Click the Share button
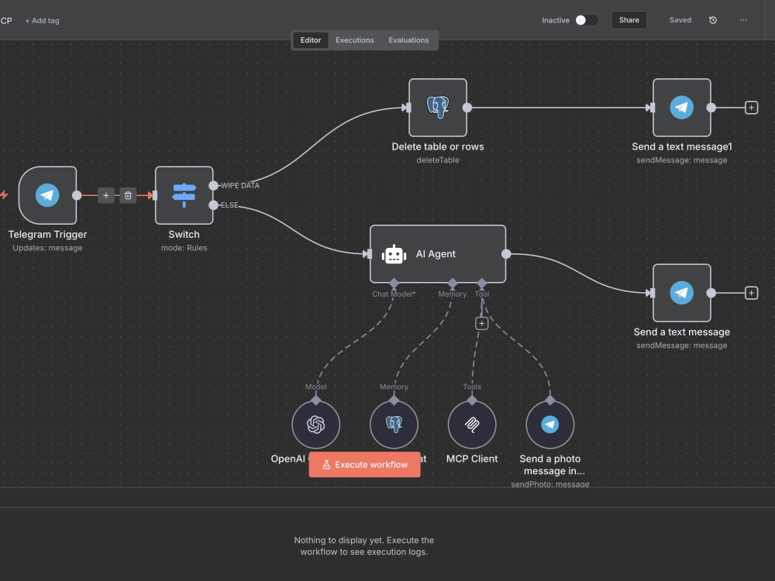Viewport: 775px width, 581px height. (x=629, y=20)
